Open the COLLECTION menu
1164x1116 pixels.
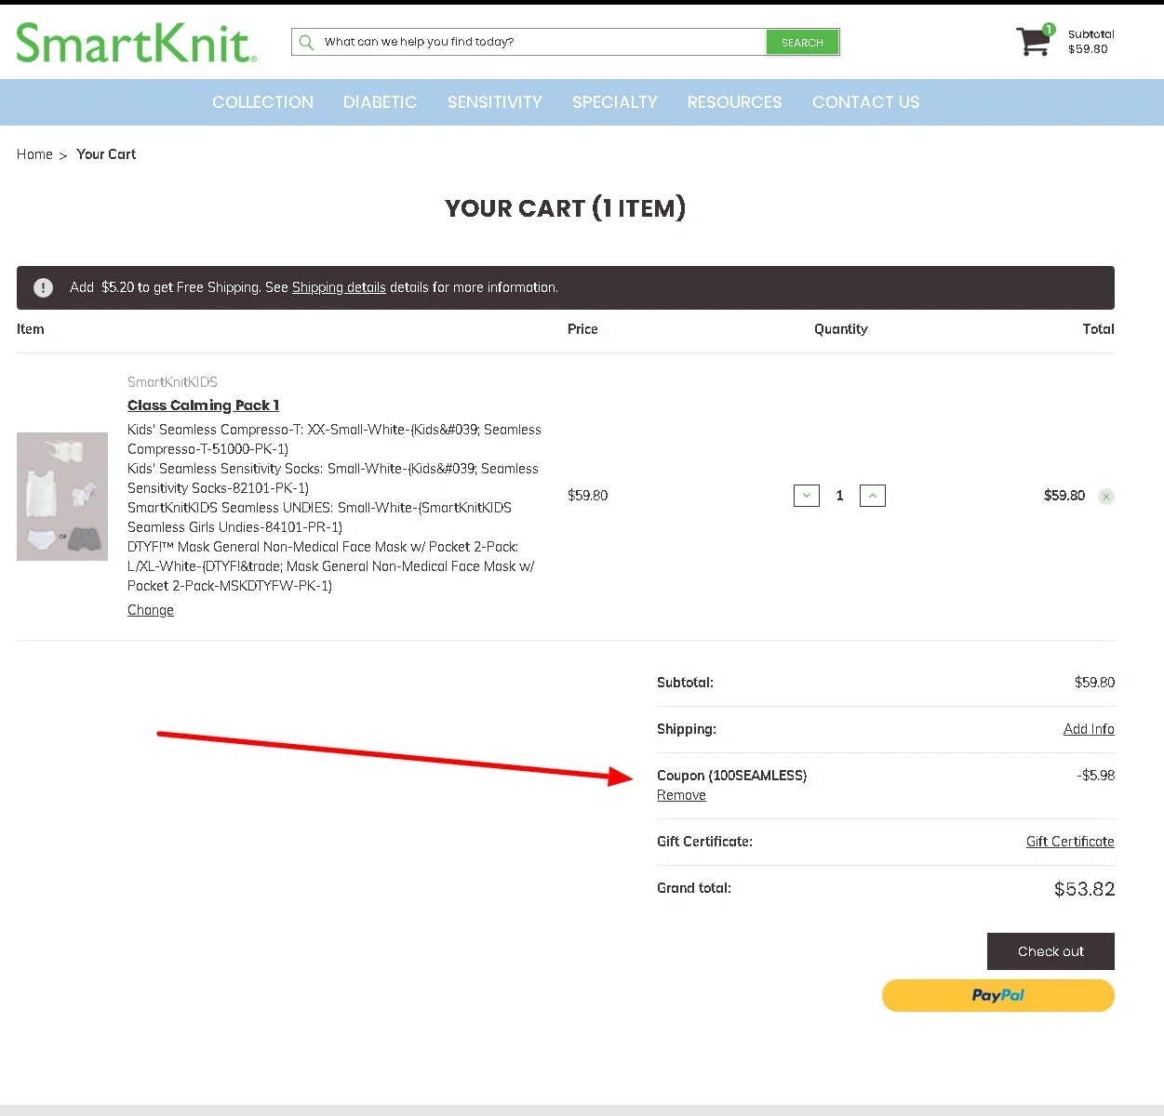click(x=262, y=102)
